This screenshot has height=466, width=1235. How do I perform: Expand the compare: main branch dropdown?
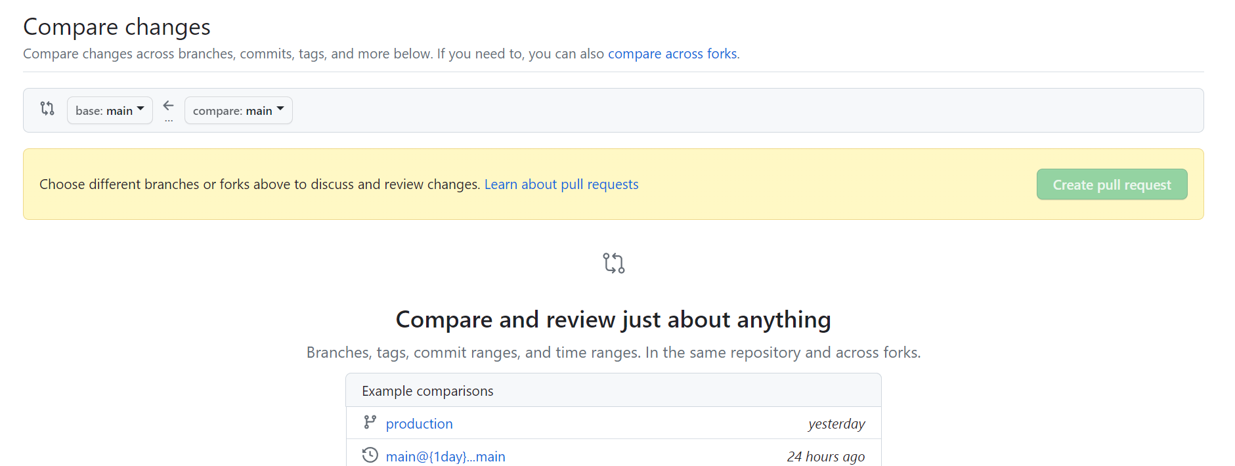click(238, 111)
